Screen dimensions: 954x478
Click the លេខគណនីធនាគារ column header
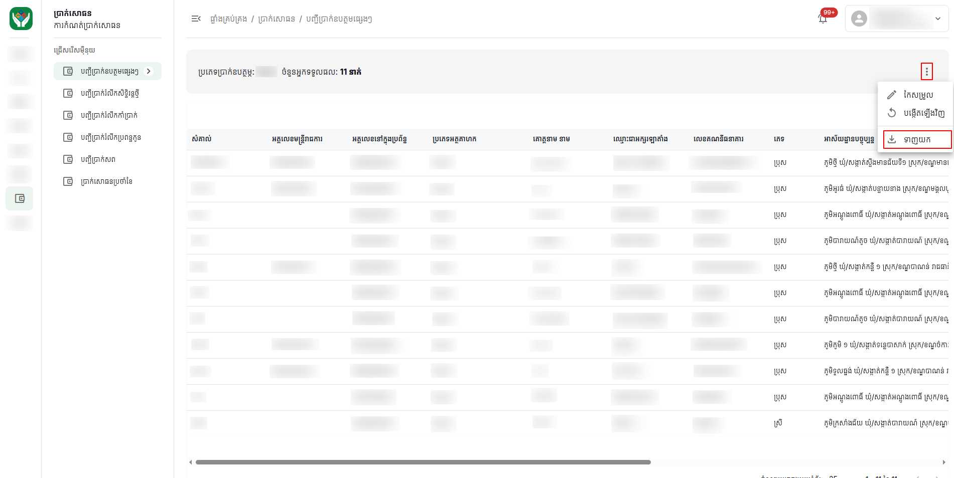pyautogui.click(x=719, y=139)
